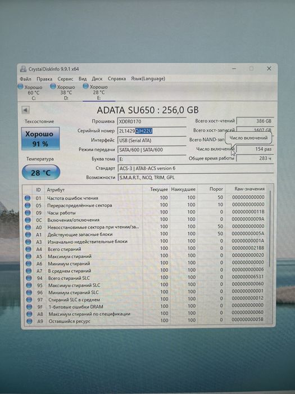The height and width of the screenshot is (394, 295).
Task: Open the Сервис menu
Action: [x=66, y=79]
